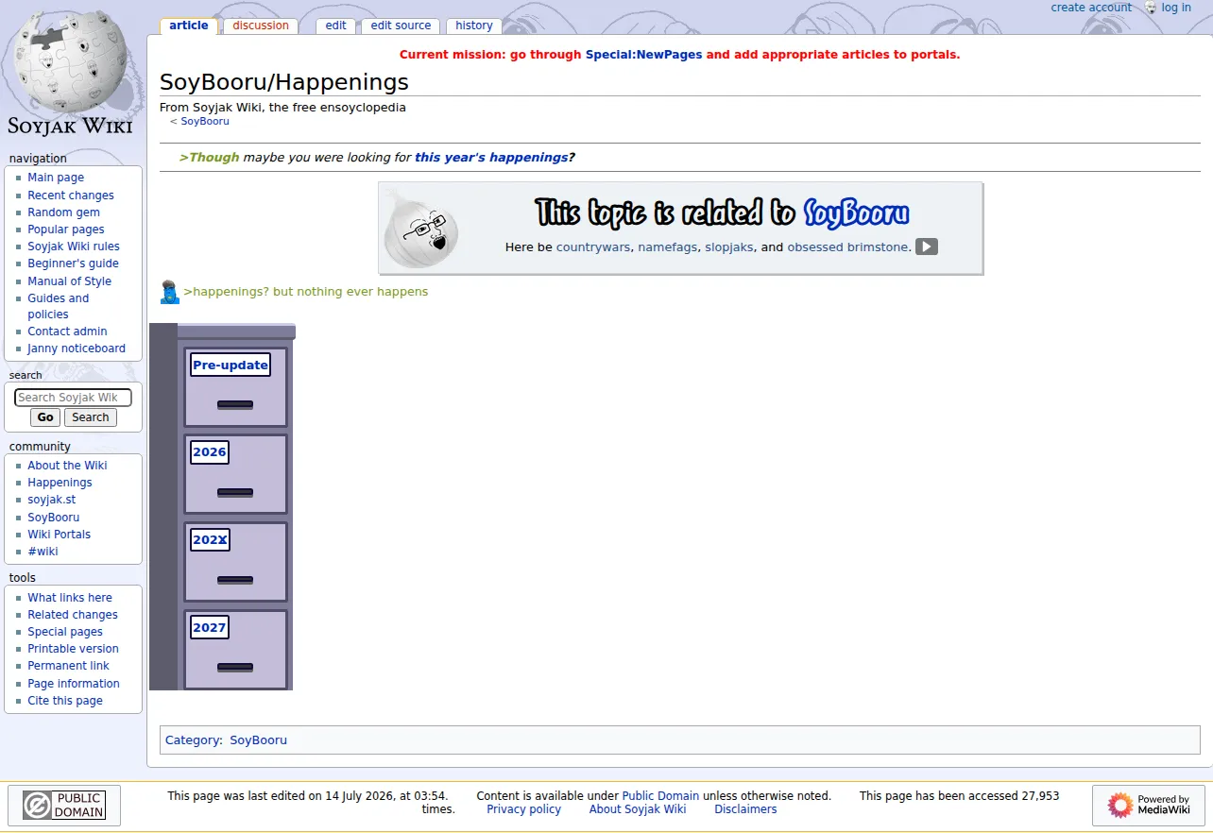Open the countrywars link
1213x833 pixels.
(x=593, y=247)
